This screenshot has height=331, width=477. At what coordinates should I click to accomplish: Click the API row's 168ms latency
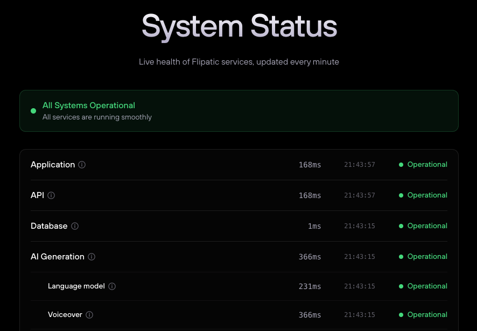310,195
